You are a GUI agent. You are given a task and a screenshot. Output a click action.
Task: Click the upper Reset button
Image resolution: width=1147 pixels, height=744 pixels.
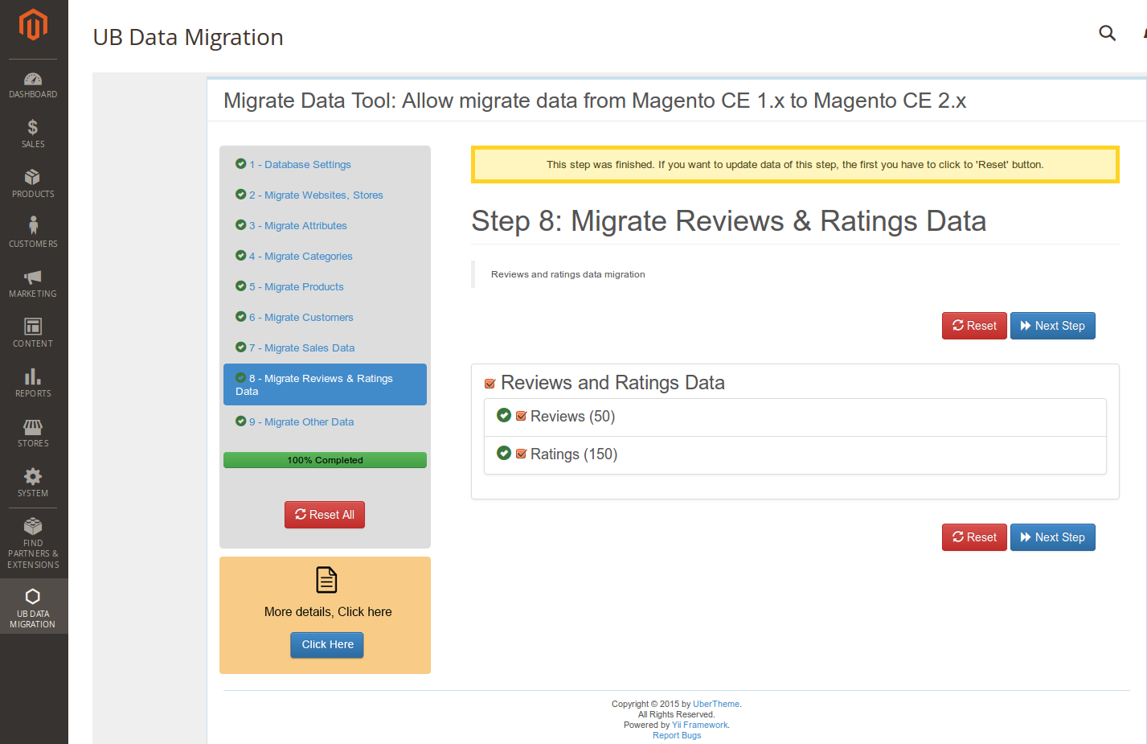point(974,326)
